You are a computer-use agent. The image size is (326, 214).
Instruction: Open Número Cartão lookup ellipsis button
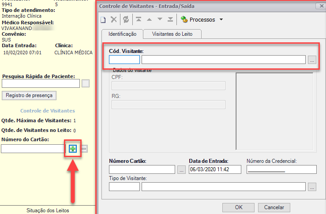point(181,169)
